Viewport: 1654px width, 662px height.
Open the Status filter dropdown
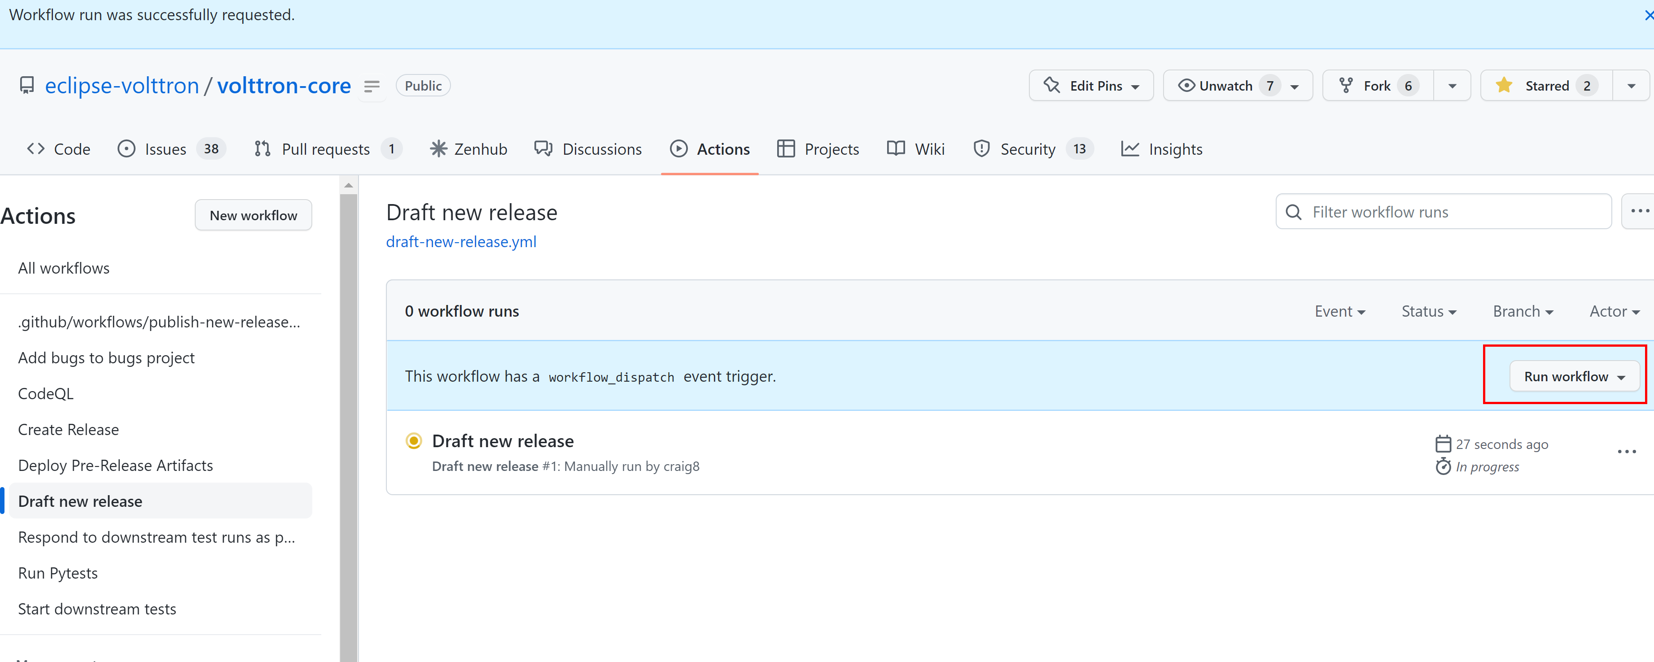(1429, 311)
